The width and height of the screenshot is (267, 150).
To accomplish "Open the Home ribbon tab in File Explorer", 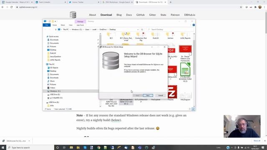I will tap(55, 25).
